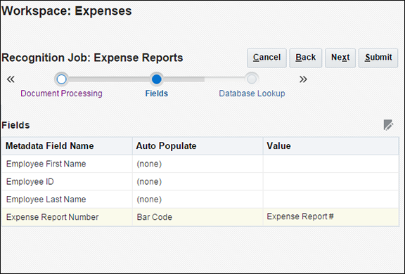Click the Value column header
The height and width of the screenshot is (274, 405).
(x=331, y=146)
